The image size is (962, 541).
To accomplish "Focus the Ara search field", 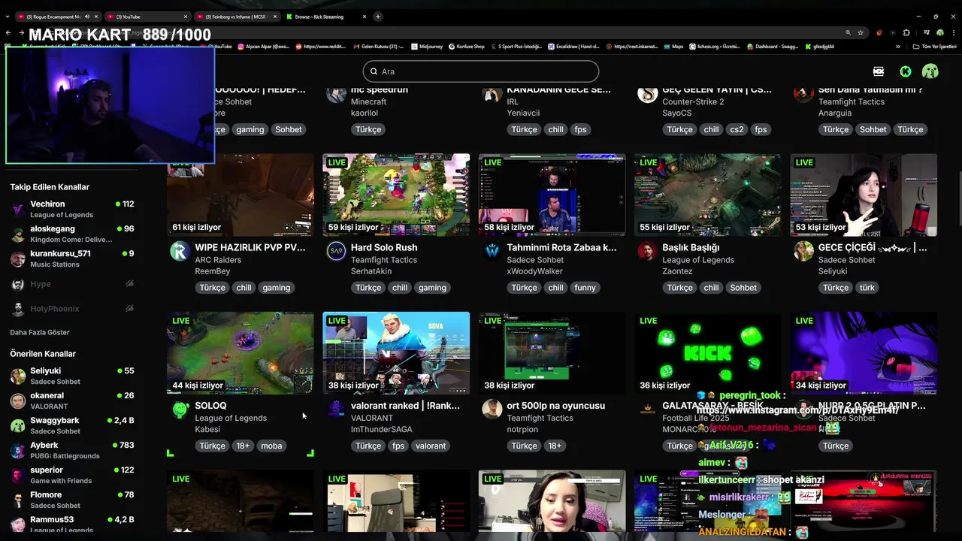I will (481, 71).
